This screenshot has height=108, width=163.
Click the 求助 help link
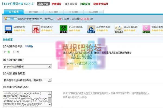pos(30,46)
